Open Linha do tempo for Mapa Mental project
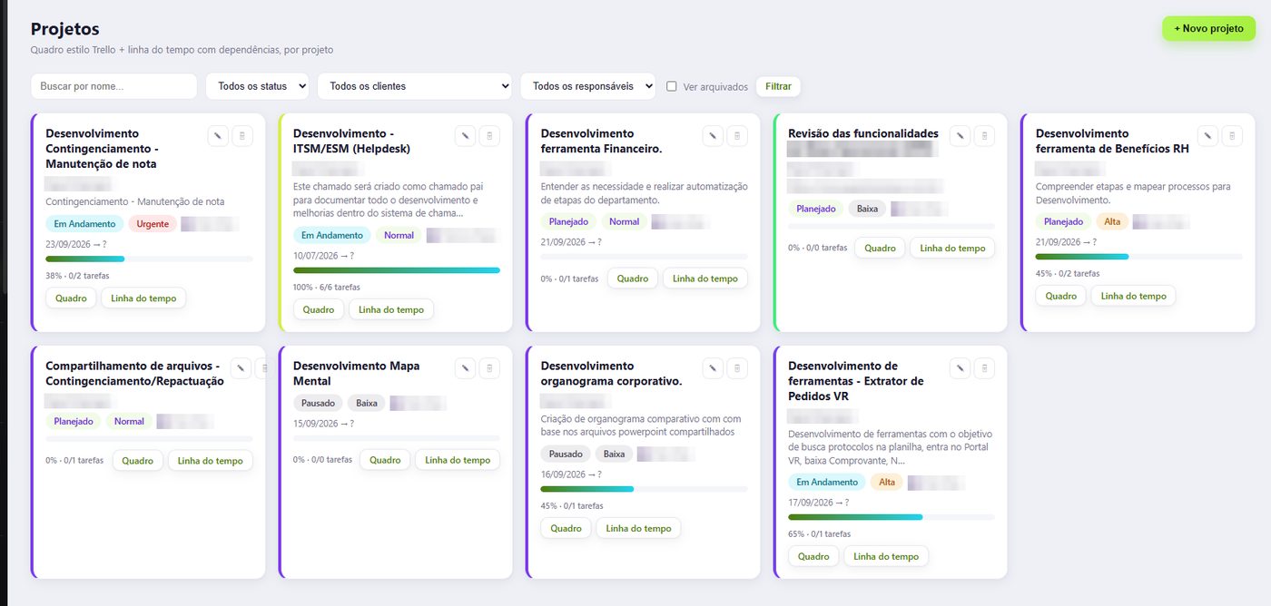 [458, 460]
